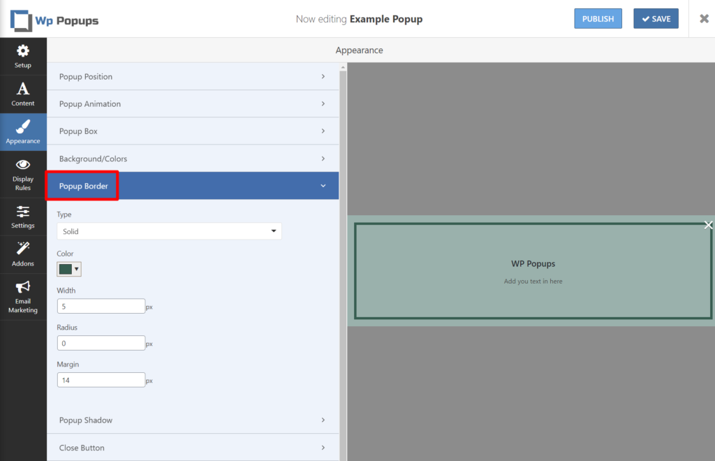The image size is (715, 461).
Task: Collapse the Popup Border section
Action: coord(193,185)
